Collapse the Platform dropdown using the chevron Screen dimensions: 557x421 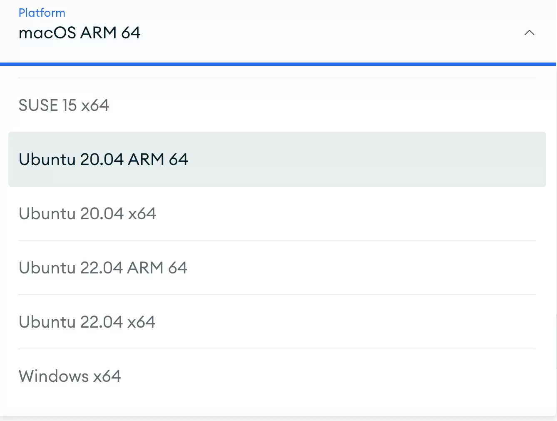529,33
